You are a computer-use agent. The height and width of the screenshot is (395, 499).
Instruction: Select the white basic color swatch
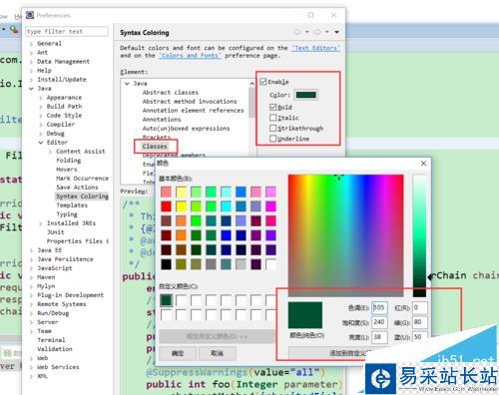click(x=270, y=264)
